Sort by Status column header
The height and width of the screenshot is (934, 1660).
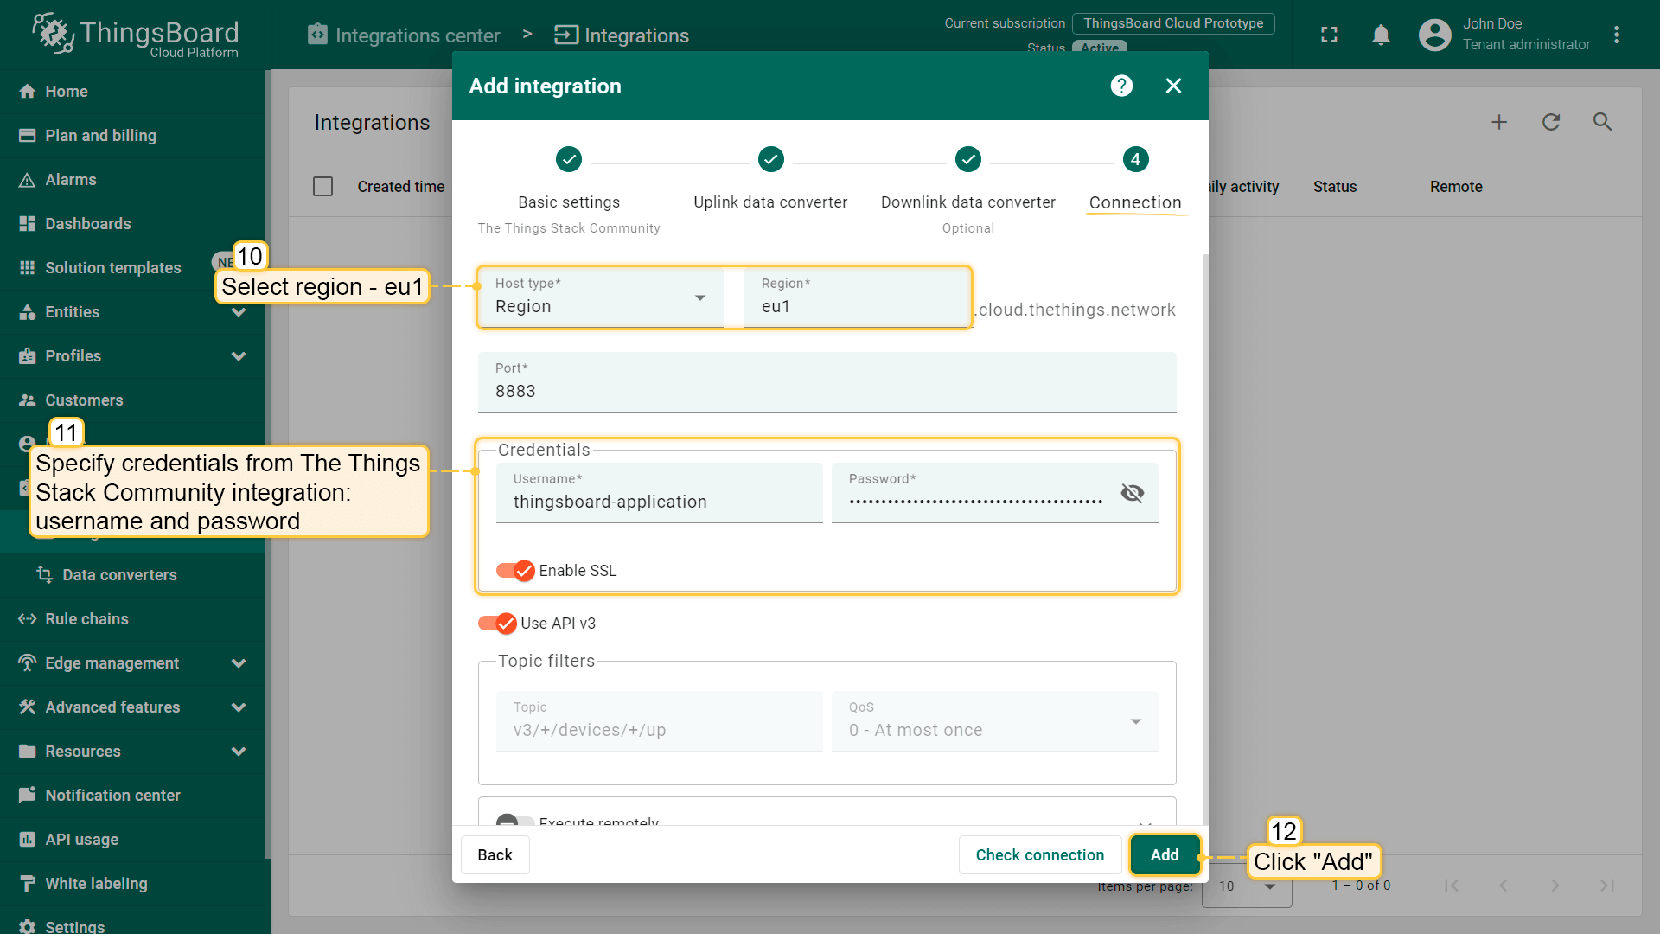[x=1335, y=187]
